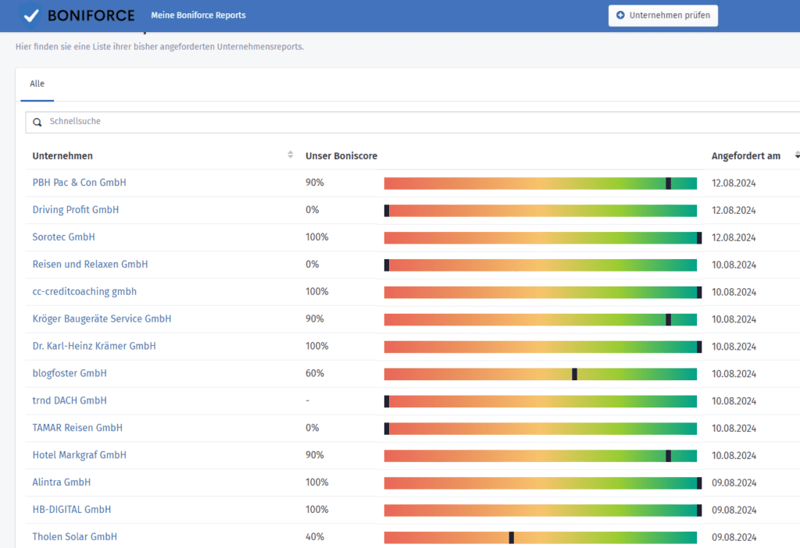The image size is (800, 548).
Task: Open PBH Pac & Con GmbH report
Action: click(79, 183)
